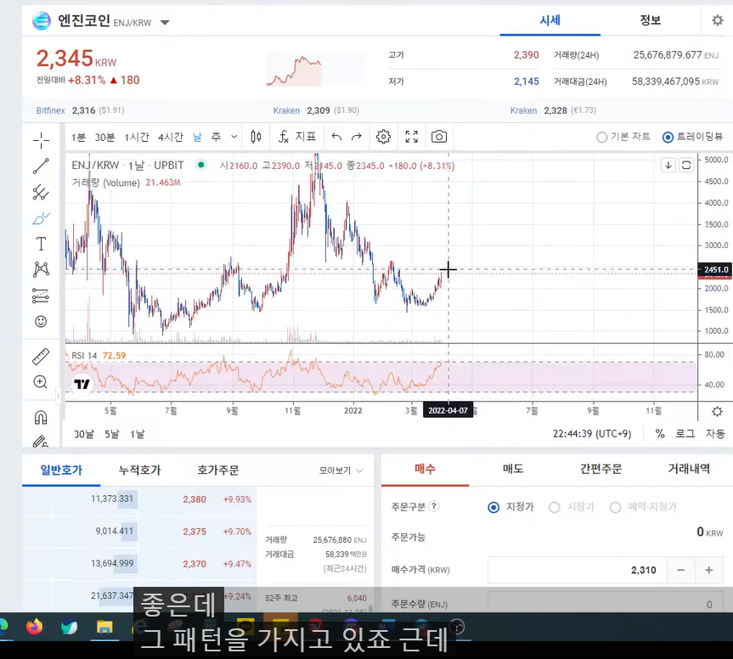This screenshot has width=733, height=659.
Task: Switch to the 정보 tab
Action: (x=651, y=20)
